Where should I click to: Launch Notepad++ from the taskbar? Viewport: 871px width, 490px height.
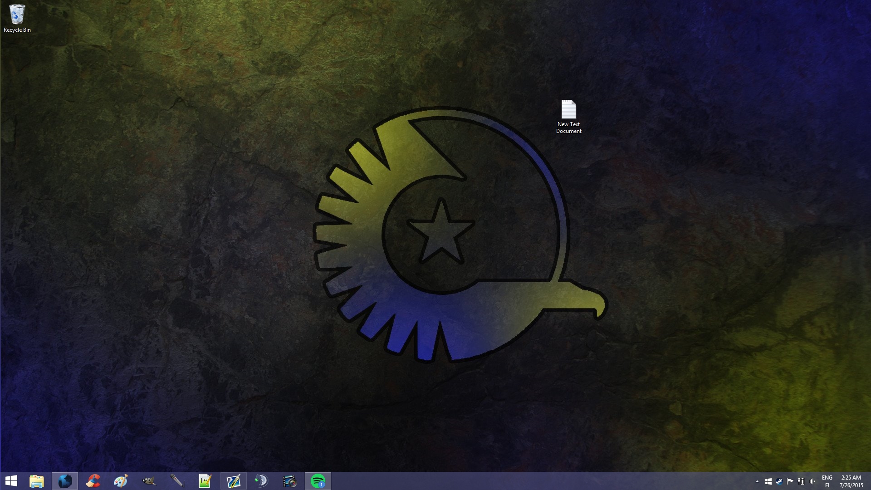205,481
